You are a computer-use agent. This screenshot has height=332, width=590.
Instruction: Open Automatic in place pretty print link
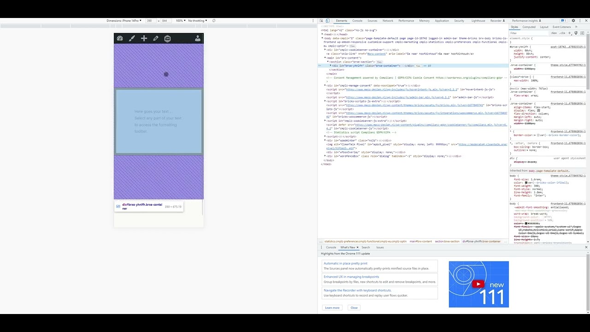tap(346, 263)
